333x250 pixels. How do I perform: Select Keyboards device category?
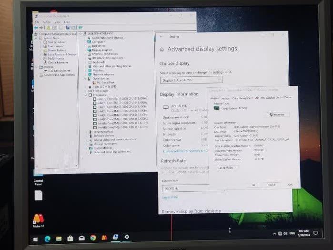(x=99, y=62)
